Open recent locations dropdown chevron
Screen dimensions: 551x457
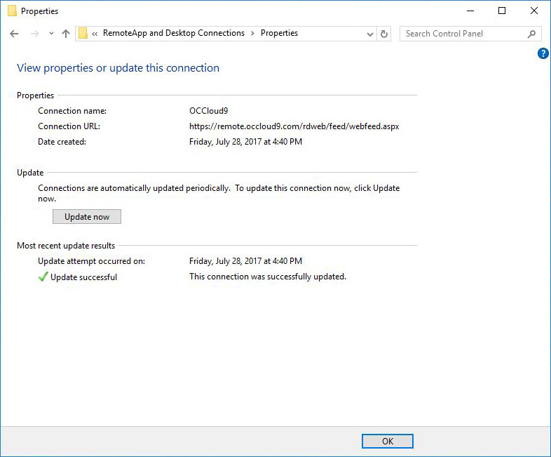[51, 34]
